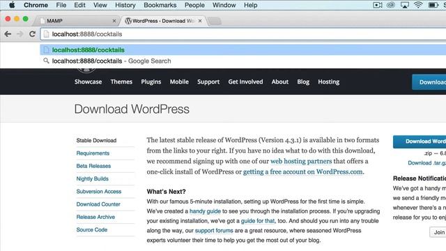Click the Join button
This screenshot has height=251, width=446.
coord(438,232)
